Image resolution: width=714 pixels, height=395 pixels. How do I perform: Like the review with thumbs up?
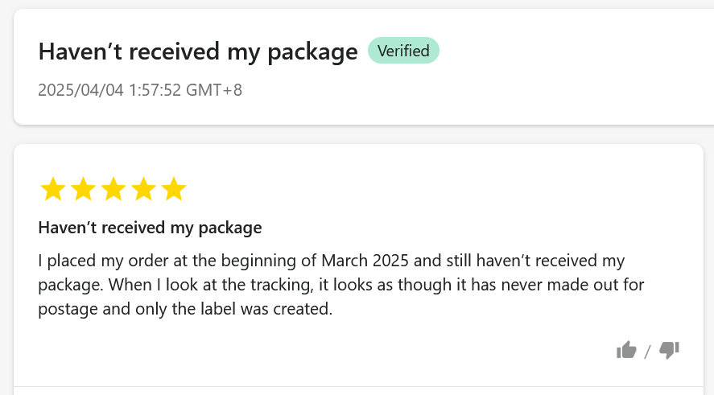click(626, 350)
